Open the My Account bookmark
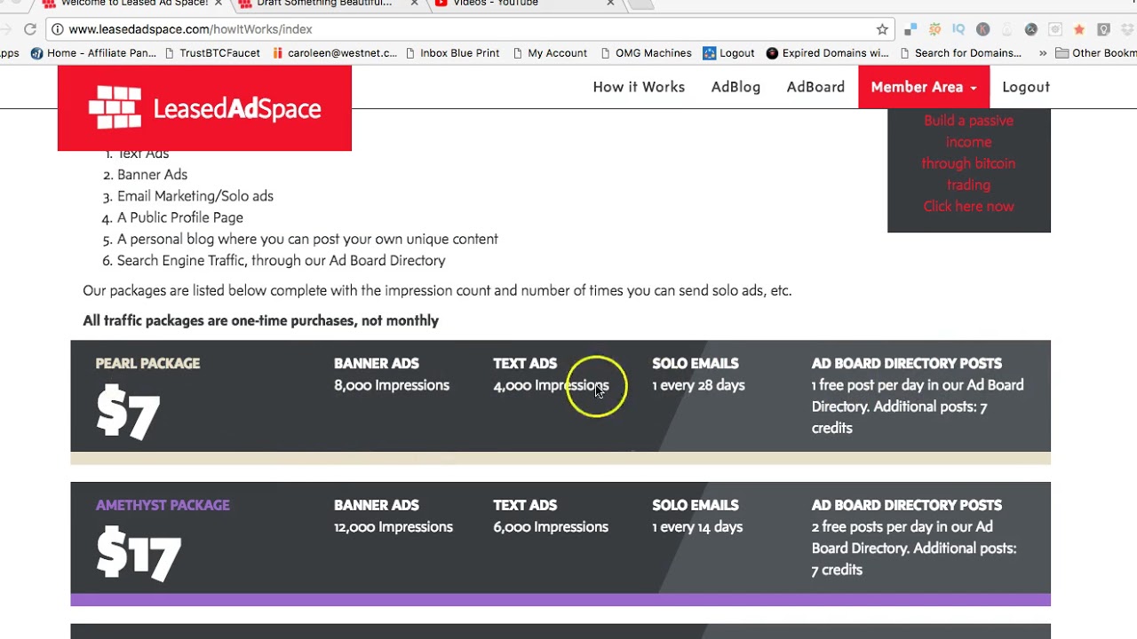This screenshot has width=1137, height=639. [550, 53]
